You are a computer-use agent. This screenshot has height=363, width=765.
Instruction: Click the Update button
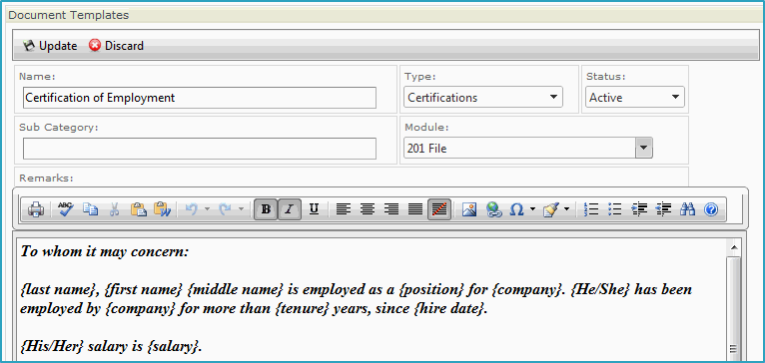point(50,46)
